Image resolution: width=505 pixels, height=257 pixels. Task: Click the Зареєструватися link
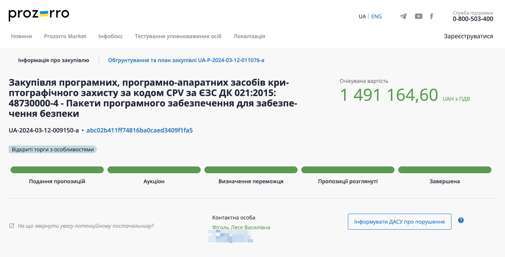tap(468, 36)
